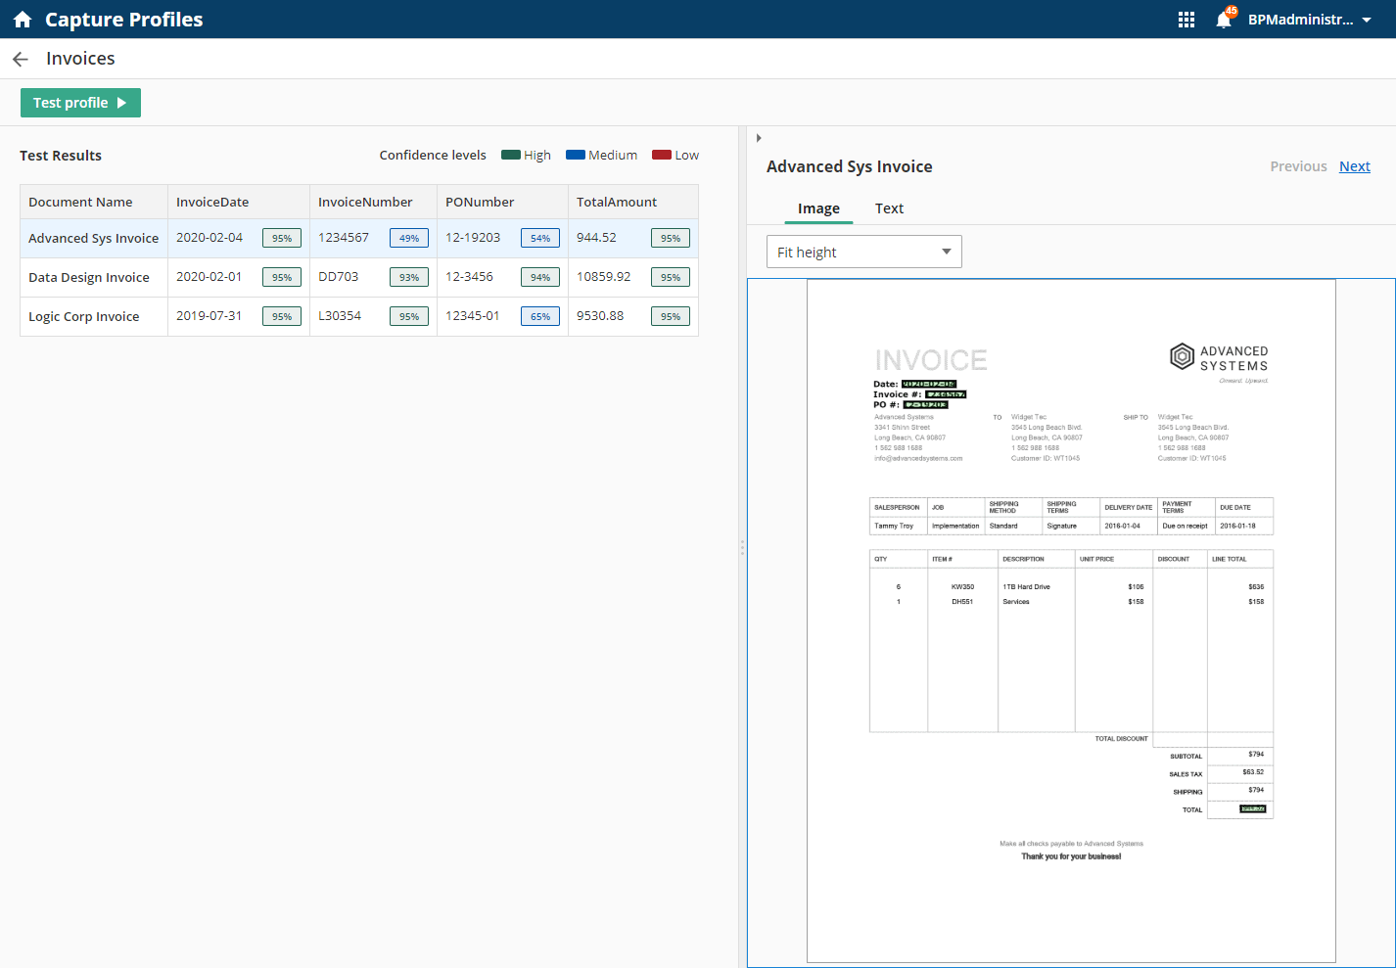Select the Image tab
The height and width of the screenshot is (968, 1396).
tap(818, 208)
